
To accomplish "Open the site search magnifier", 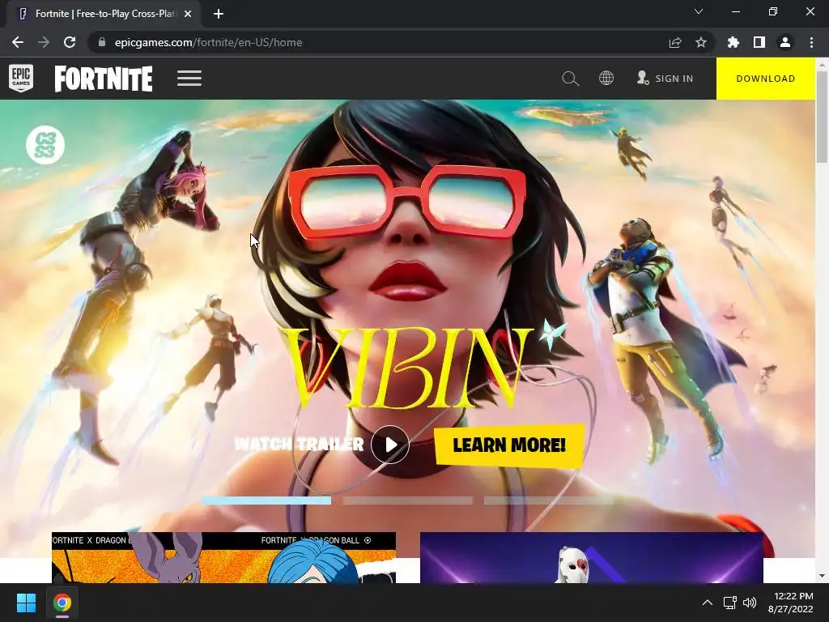I will (571, 79).
